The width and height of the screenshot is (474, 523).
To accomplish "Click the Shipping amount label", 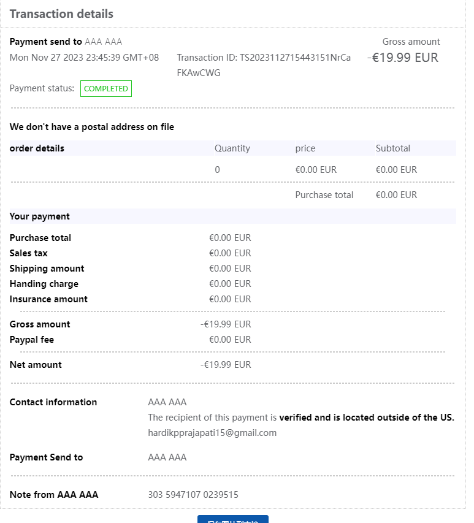I will 47,269.
